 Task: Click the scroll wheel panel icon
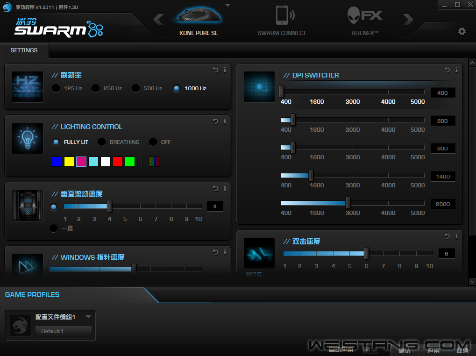pos(28,206)
